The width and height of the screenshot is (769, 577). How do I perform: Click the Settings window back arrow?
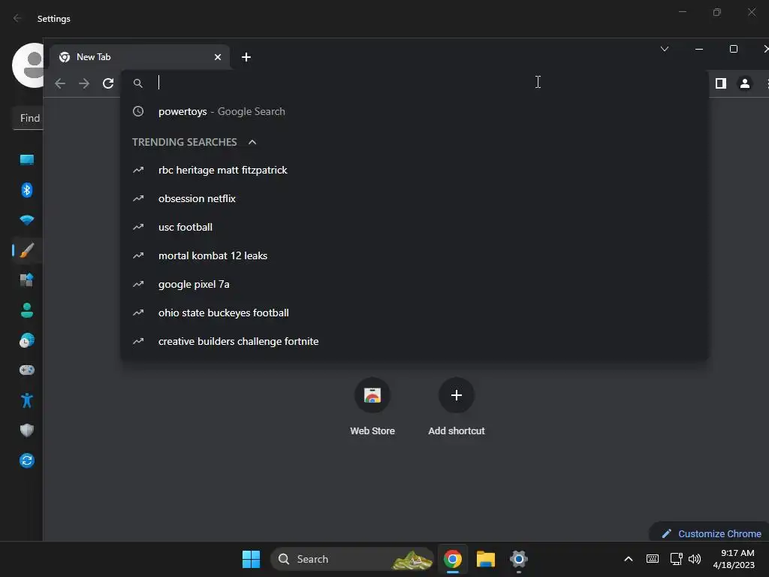coord(17,18)
